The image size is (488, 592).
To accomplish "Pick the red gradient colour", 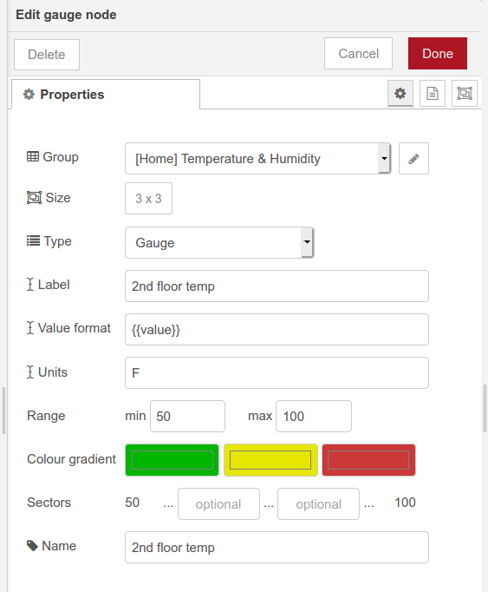I will [369, 460].
